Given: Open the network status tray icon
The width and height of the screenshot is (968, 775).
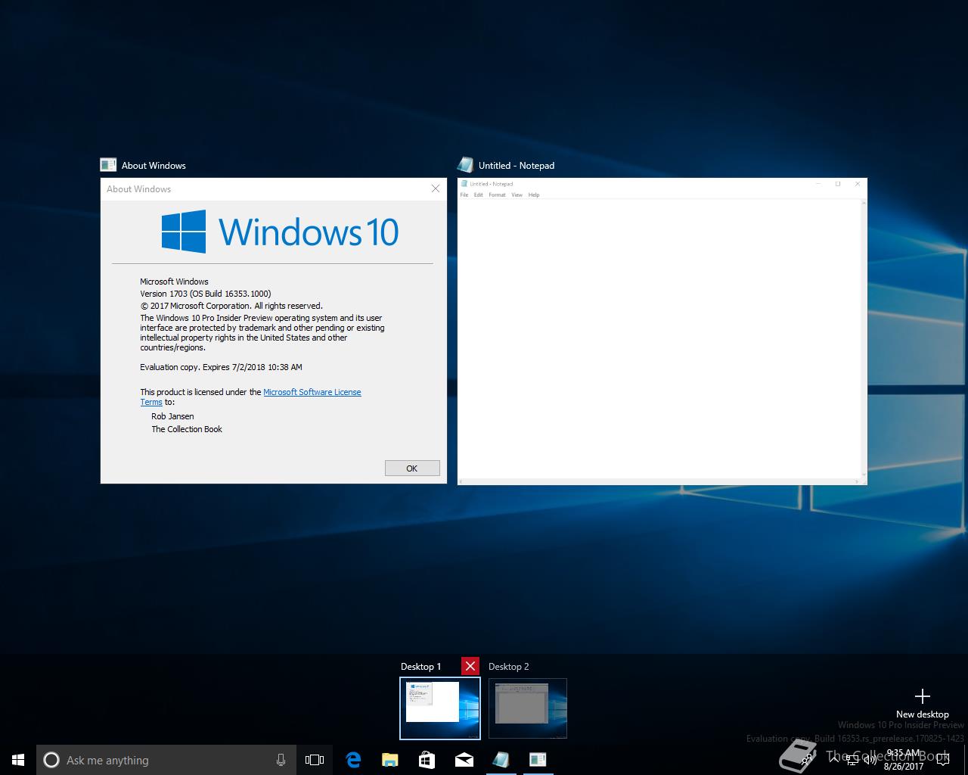Looking at the screenshot, I should pyautogui.click(x=852, y=760).
